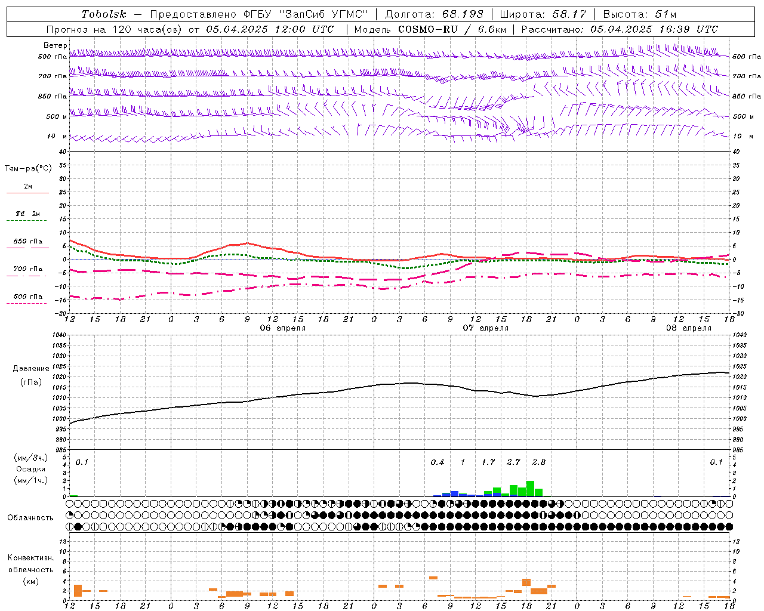Click the 700 гПа entry in temperature legend

point(27,269)
